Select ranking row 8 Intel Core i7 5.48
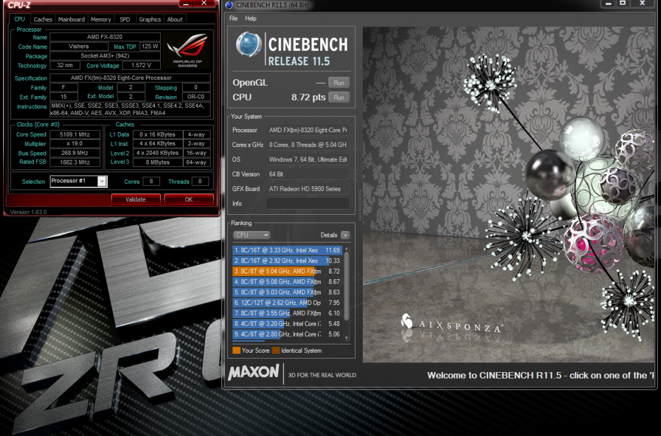The width and height of the screenshot is (661, 436). [288, 324]
